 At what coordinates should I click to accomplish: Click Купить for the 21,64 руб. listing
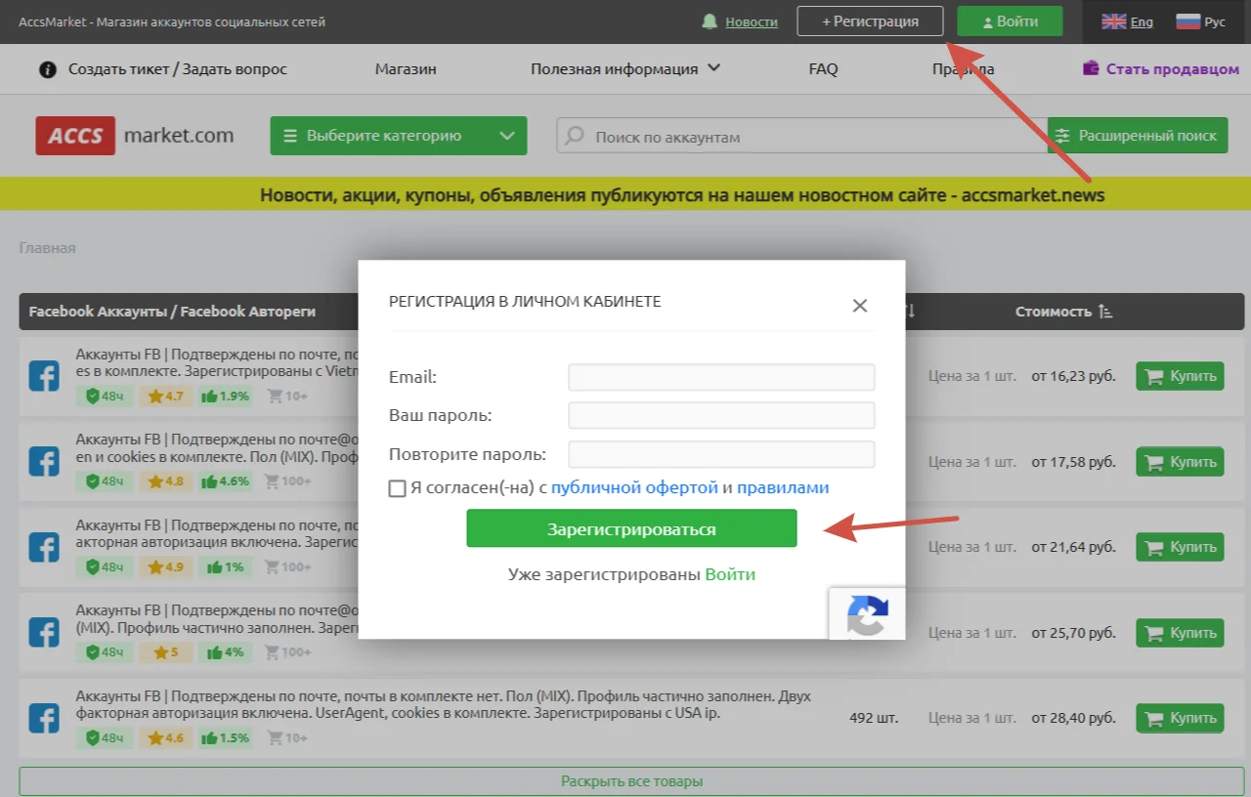[1180, 547]
